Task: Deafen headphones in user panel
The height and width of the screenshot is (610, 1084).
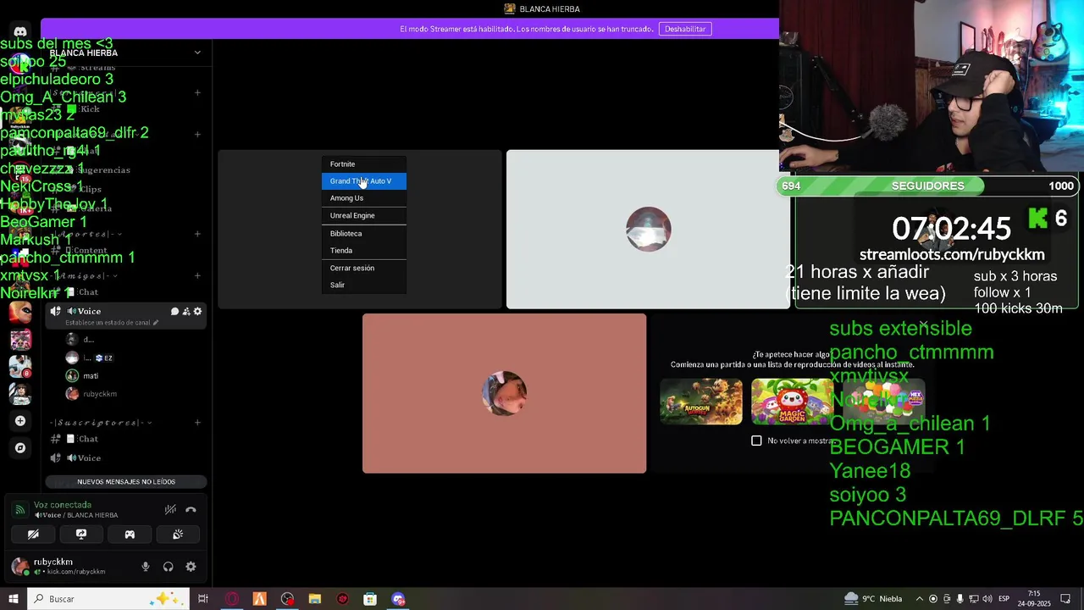Action: pyautogui.click(x=168, y=567)
